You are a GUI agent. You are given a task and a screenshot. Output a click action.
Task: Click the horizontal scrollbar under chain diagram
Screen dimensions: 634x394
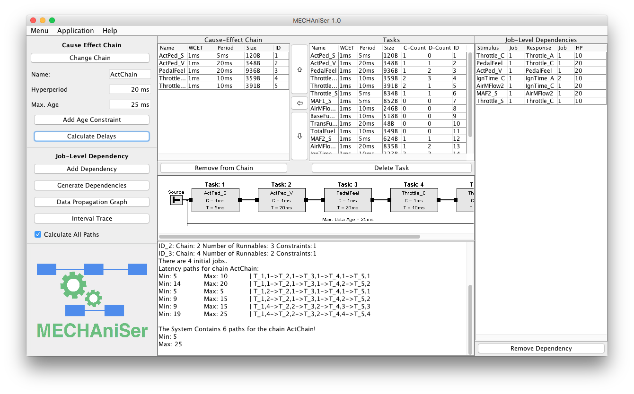[289, 237]
